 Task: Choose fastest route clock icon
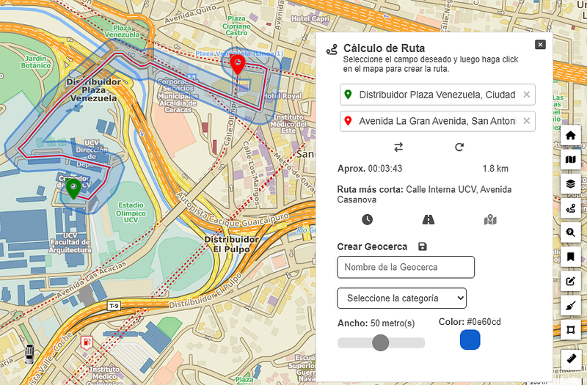pos(368,219)
